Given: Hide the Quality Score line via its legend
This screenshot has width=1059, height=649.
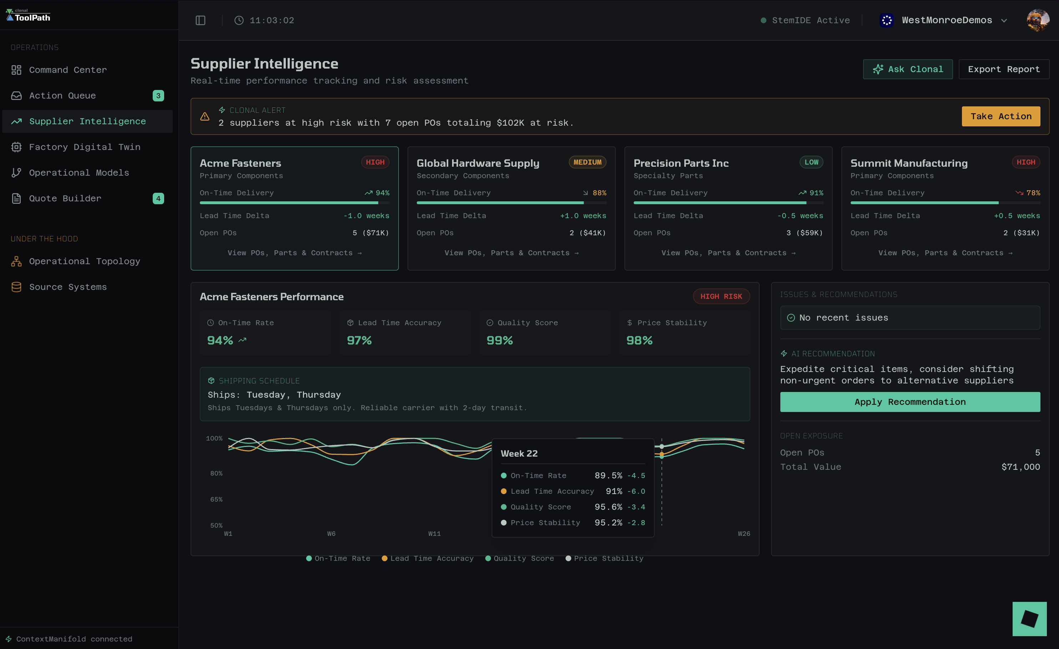Looking at the screenshot, I should (520, 558).
